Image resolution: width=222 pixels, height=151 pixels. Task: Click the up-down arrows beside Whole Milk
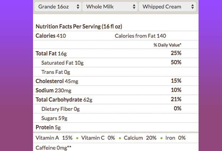[134, 7]
